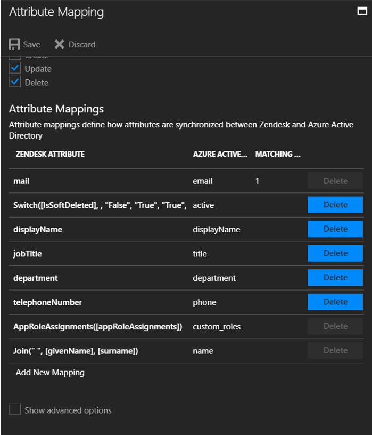The image size is (372, 435).
Task: Open the mail attribute mapping
Action: tap(21, 181)
